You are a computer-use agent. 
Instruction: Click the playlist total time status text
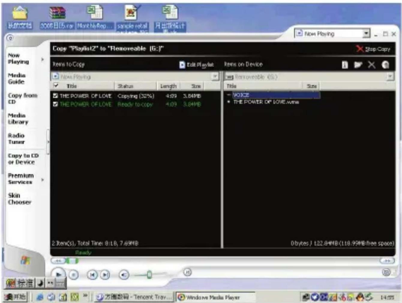(x=95, y=243)
